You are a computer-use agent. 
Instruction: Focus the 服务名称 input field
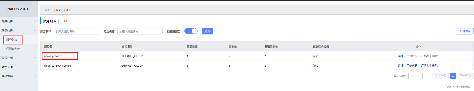click(x=76, y=31)
